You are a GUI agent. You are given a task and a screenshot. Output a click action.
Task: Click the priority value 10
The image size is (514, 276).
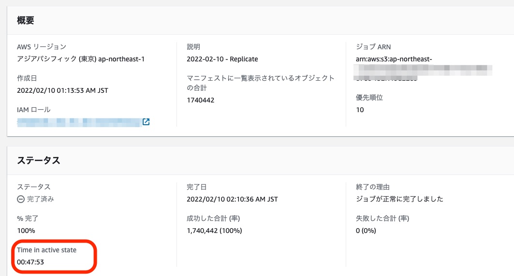(x=360, y=110)
